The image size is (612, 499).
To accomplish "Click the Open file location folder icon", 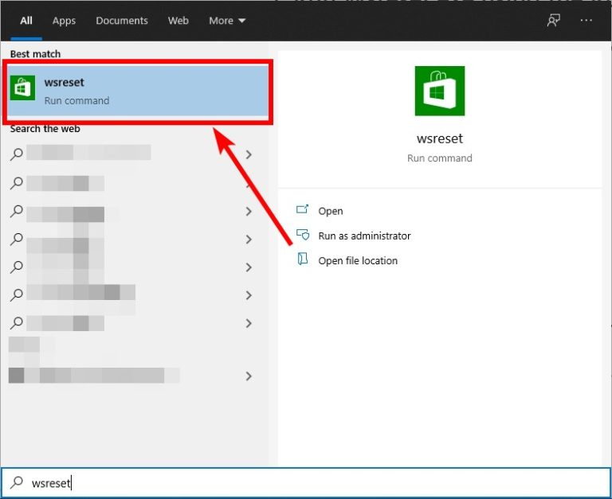I will point(302,259).
